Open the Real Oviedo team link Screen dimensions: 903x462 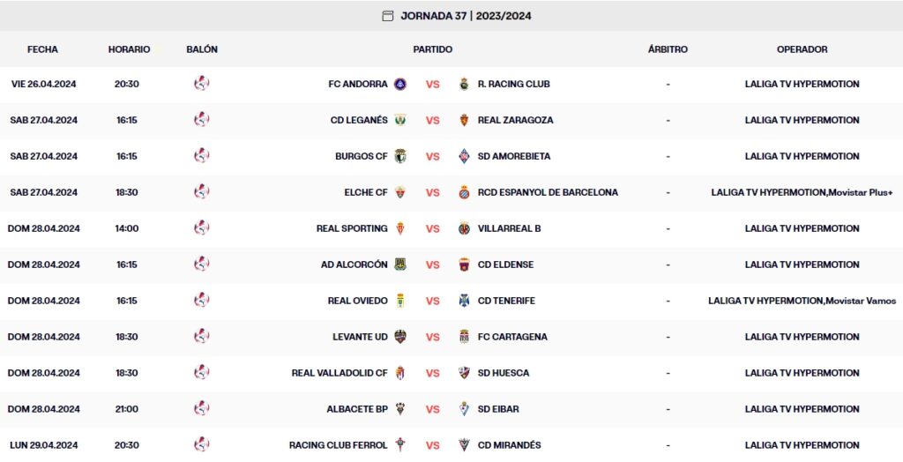pyautogui.click(x=357, y=301)
